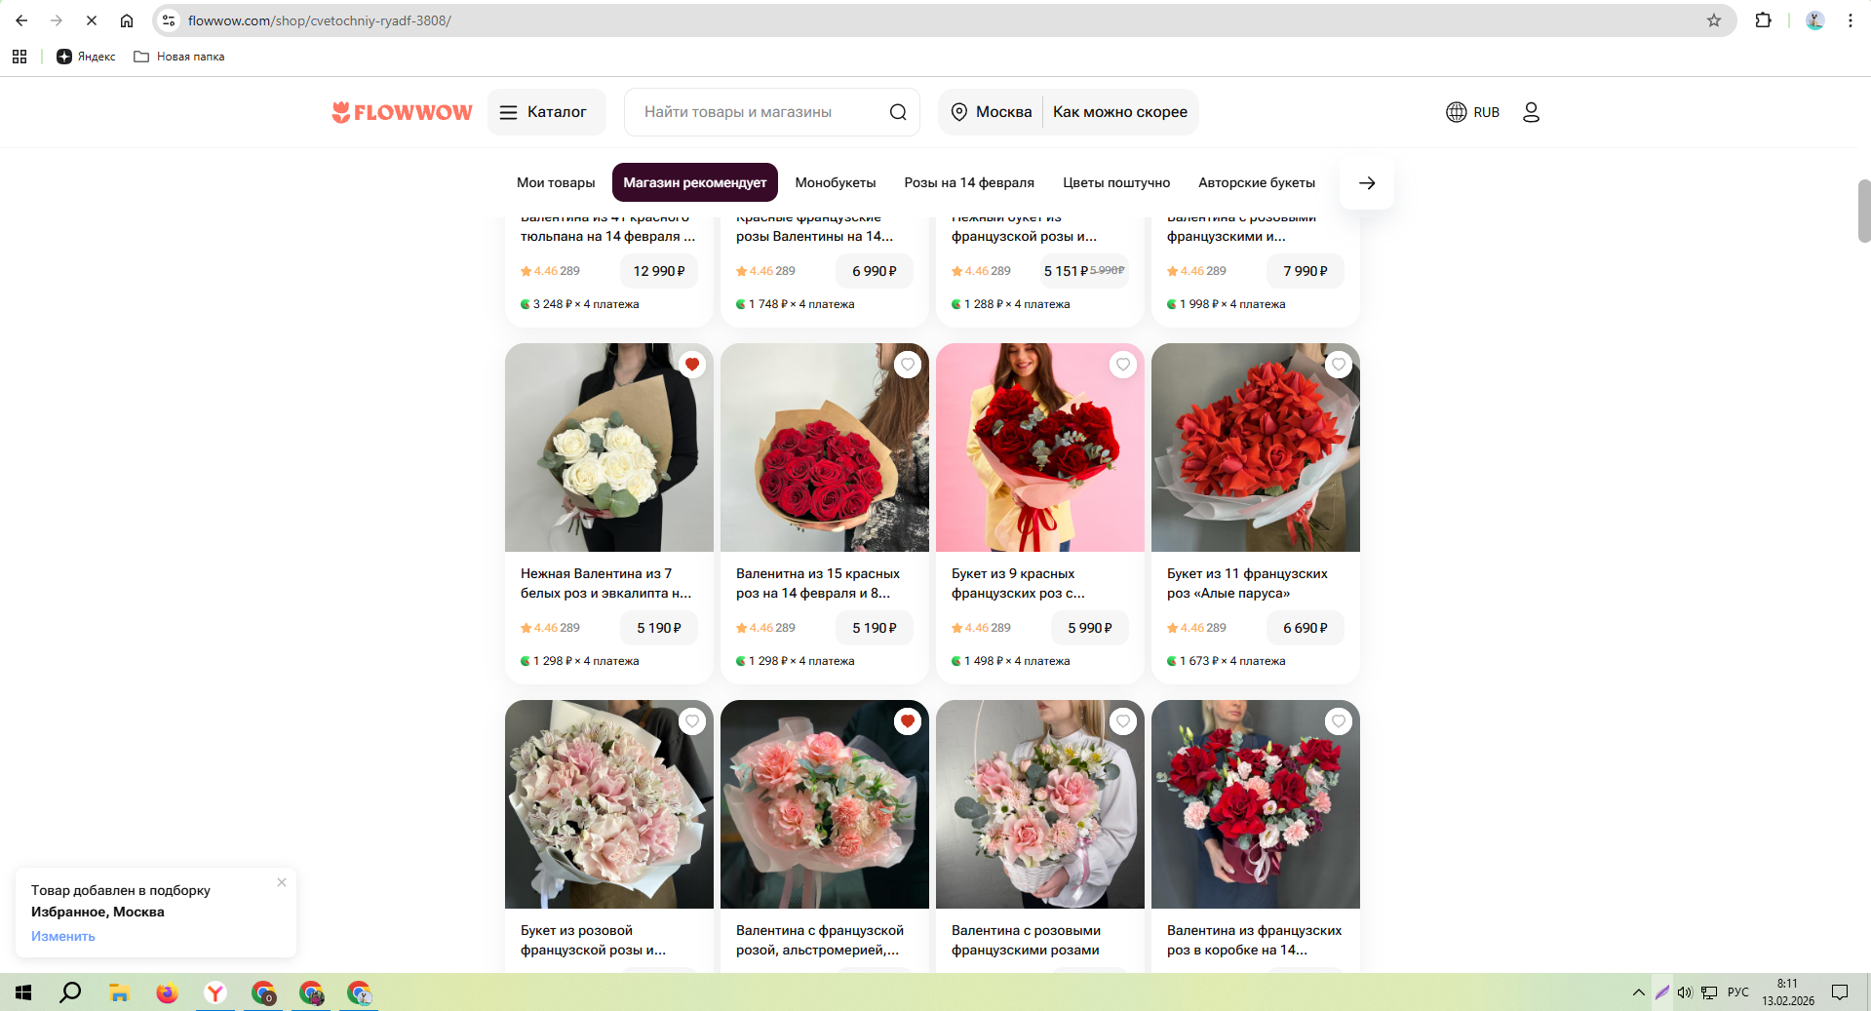Click the search magnifier icon
The width and height of the screenshot is (1871, 1011).
(898, 112)
